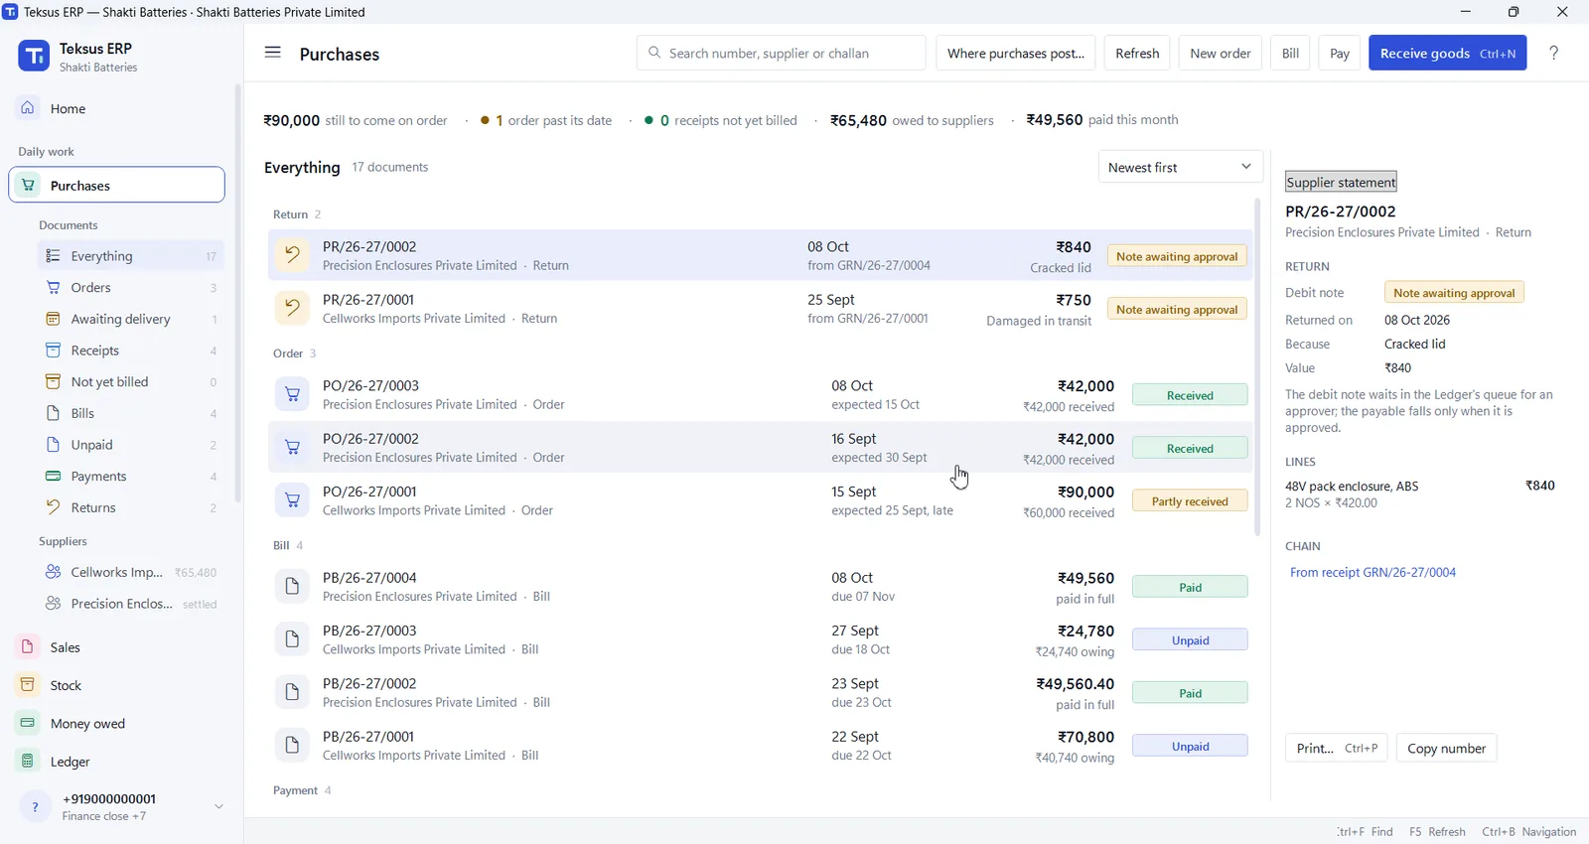Click document icon of PB/26-27/0004 row
1589x844 pixels.
pyautogui.click(x=292, y=587)
